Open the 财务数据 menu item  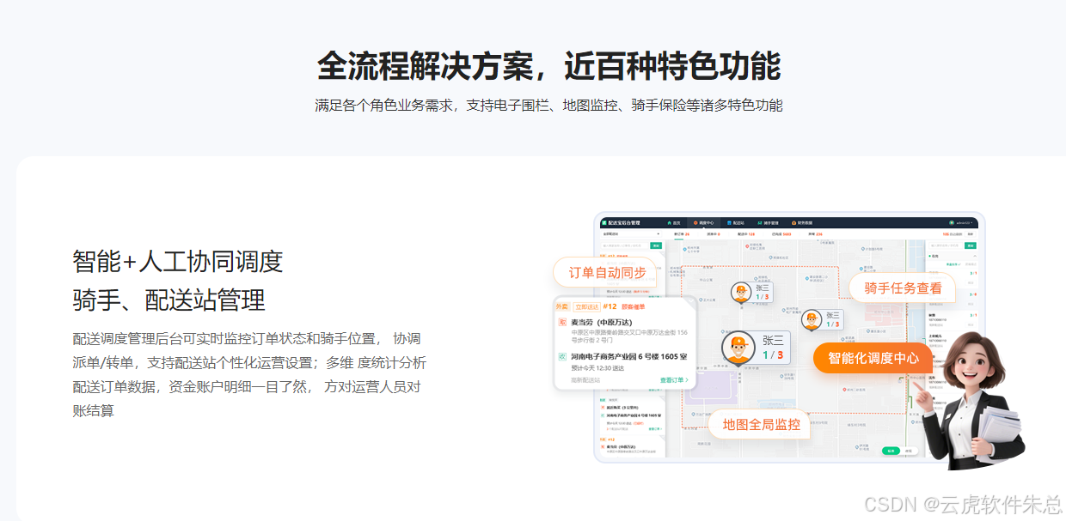tap(800, 222)
